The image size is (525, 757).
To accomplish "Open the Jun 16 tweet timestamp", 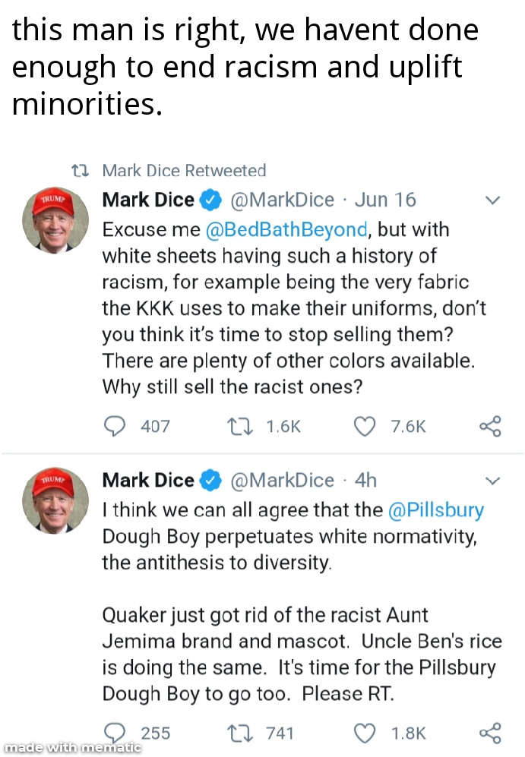I will (x=385, y=200).
